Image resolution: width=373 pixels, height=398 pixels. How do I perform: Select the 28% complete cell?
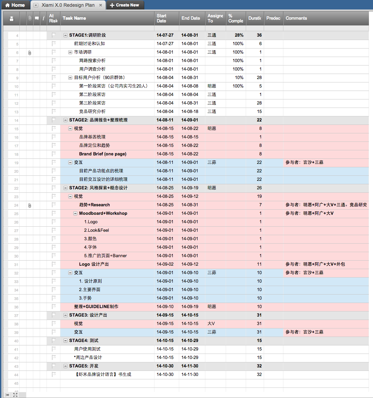click(236, 35)
